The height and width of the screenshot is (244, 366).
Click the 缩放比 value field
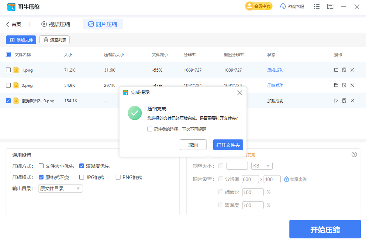point(253,192)
